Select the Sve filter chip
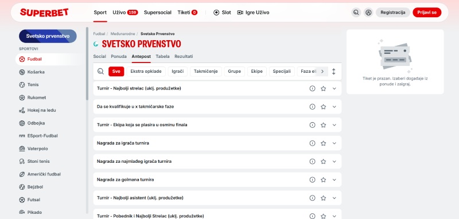459x219 pixels. (x=116, y=71)
